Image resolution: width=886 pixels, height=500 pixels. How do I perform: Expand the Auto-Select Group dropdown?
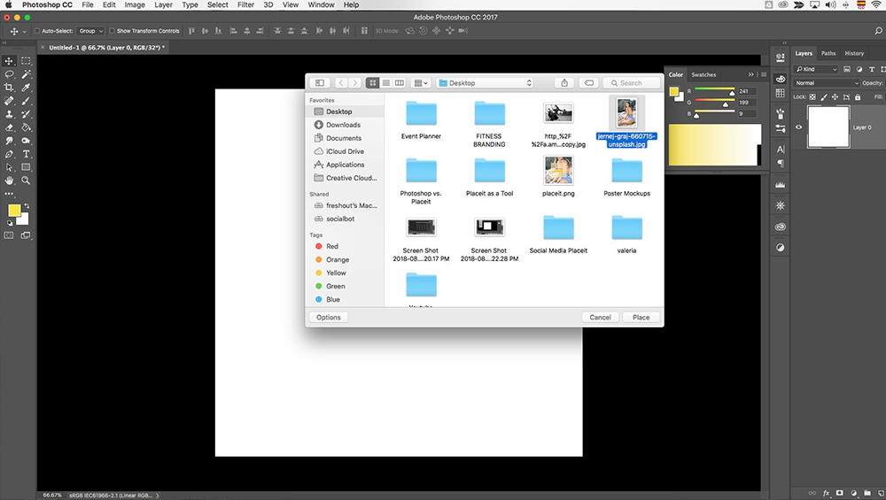[x=92, y=31]
